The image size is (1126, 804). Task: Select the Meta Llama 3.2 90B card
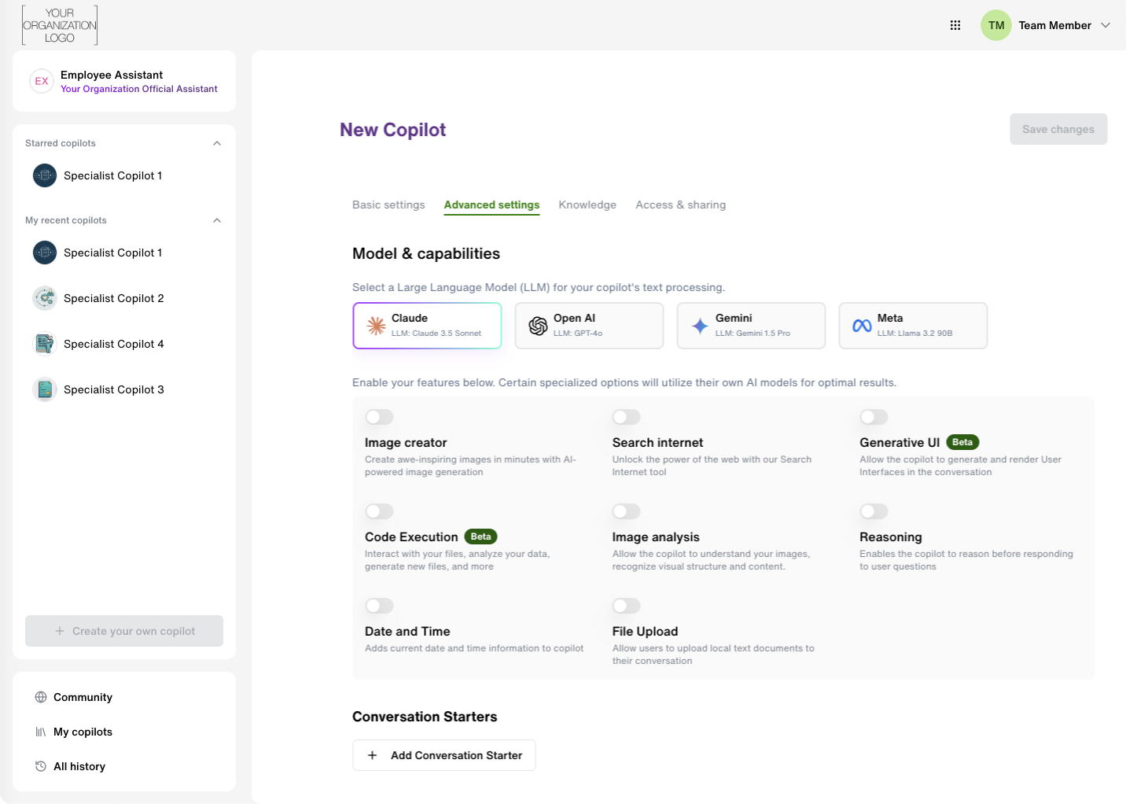[913, 326]
